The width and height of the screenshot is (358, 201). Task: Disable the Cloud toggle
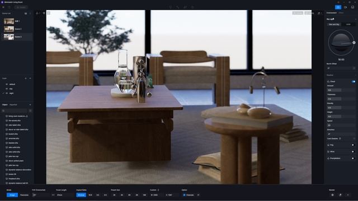[x=354, y=82]
